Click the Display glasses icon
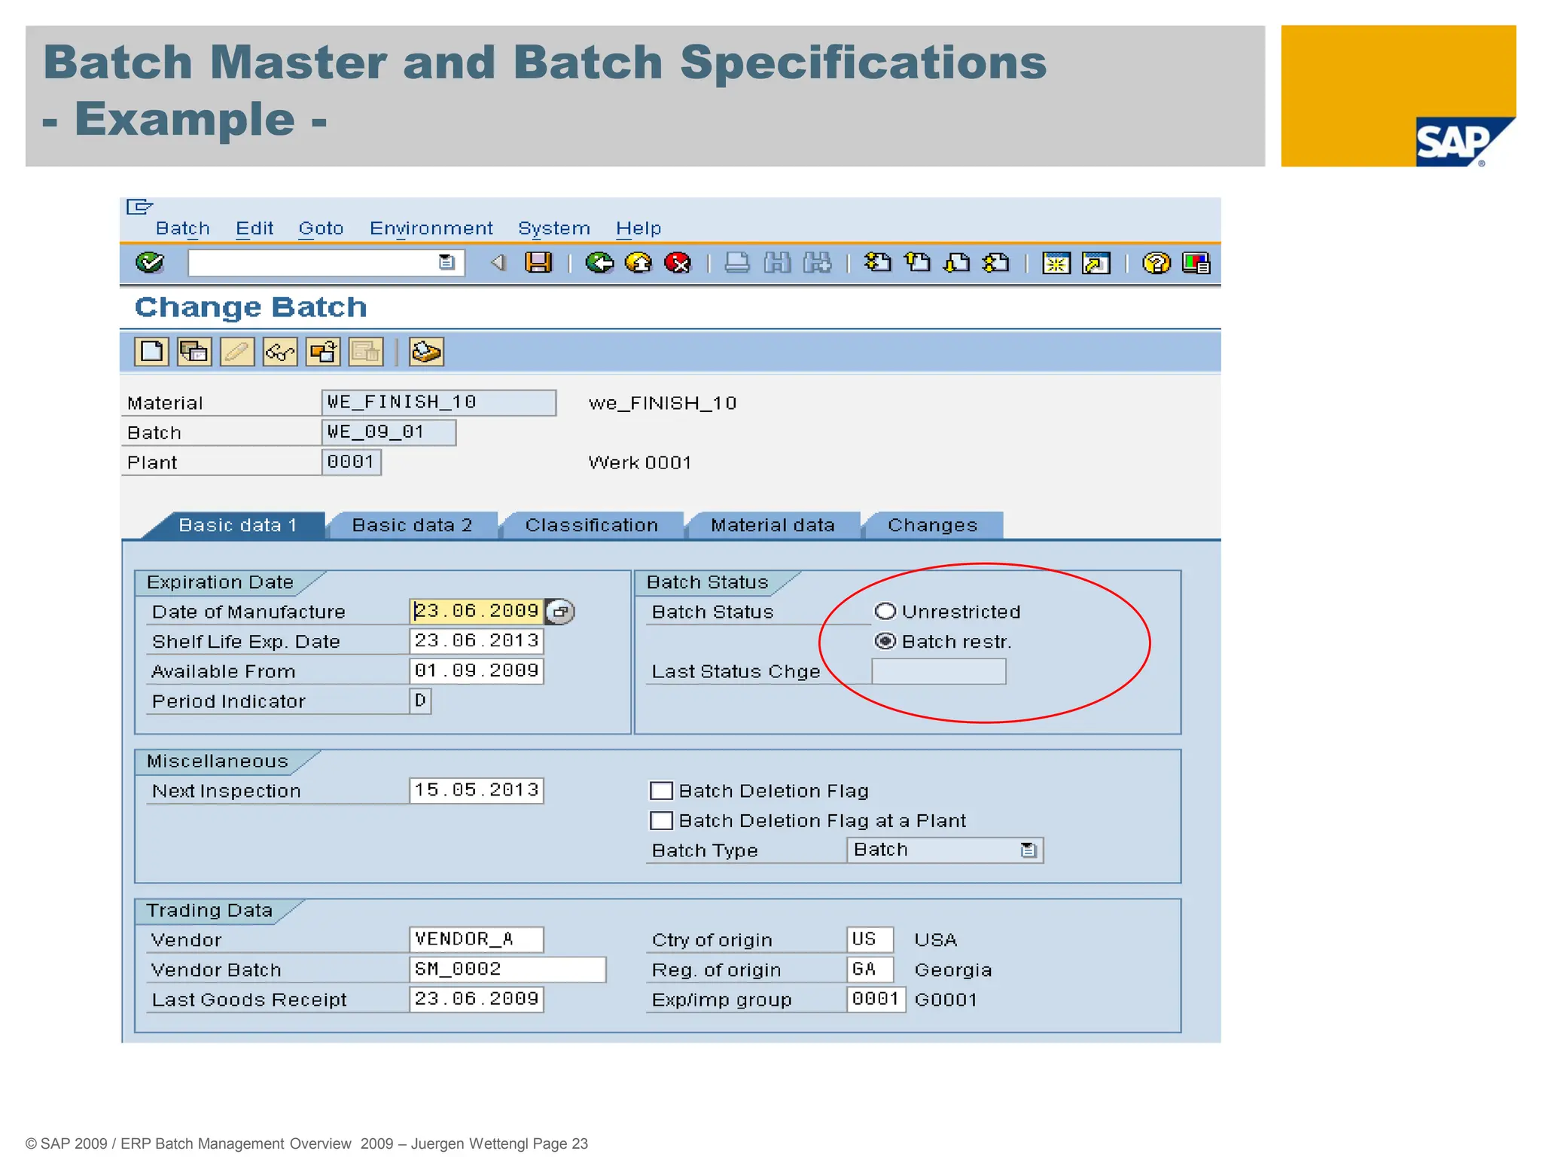The height and width of the screenshot is (1157, 1542). [280, 352]
